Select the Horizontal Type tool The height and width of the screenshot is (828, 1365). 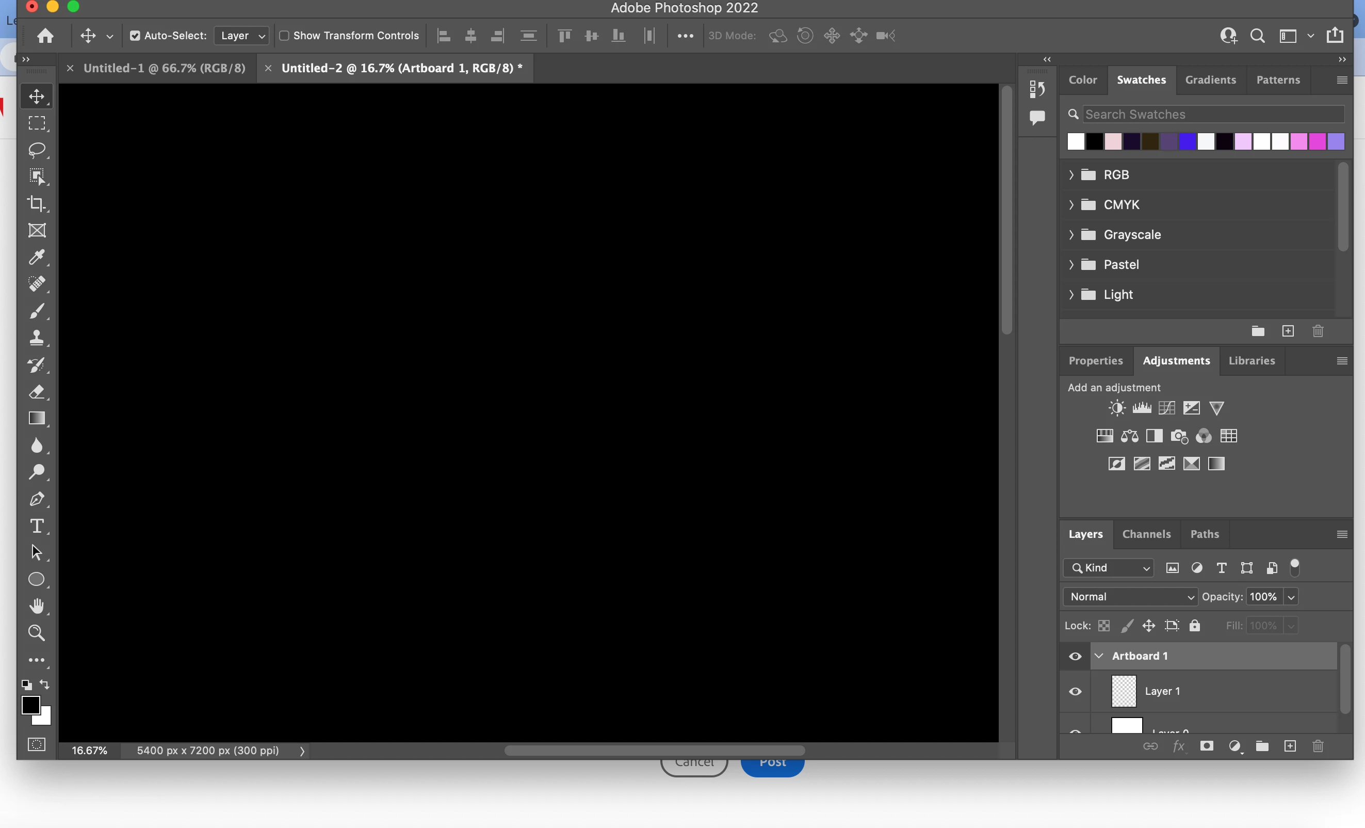pyautogui.click(x=37, y=526)
